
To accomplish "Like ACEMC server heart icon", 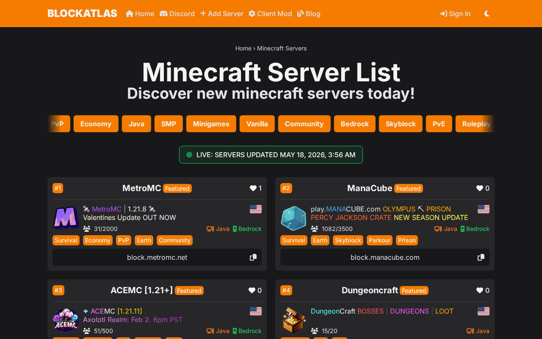I will (252, 290).
